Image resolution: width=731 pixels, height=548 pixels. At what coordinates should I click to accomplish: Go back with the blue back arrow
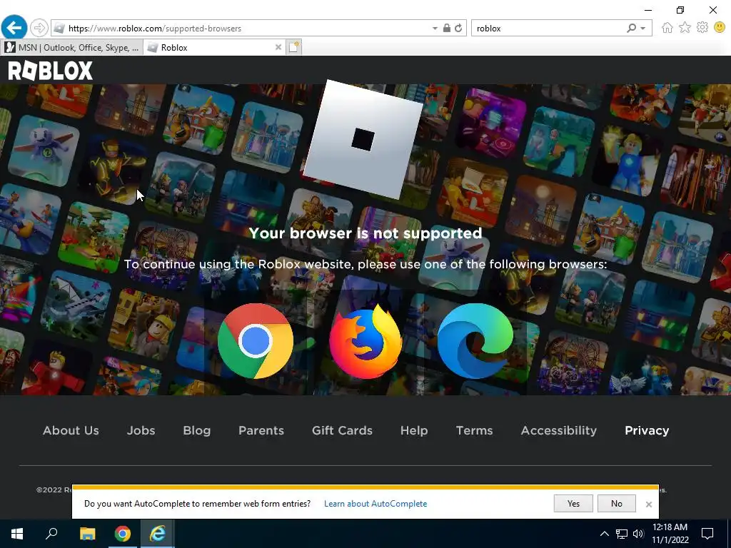[14, 28]
